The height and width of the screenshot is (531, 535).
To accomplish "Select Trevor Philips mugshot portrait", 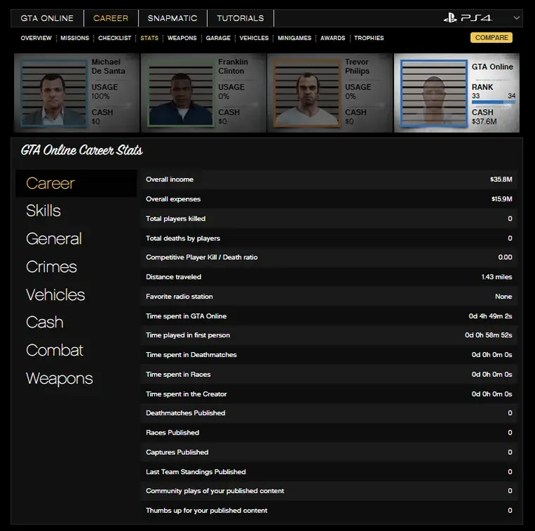I will coord(307,93).
